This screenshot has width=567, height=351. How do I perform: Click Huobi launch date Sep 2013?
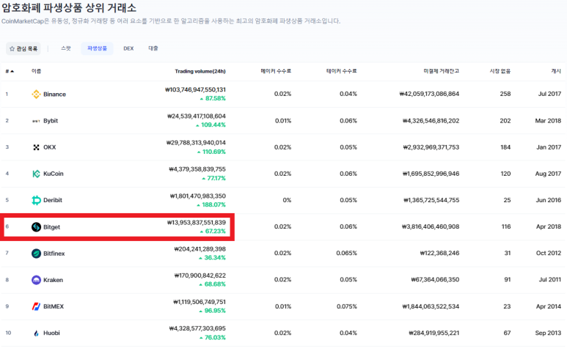tap(548, 333)
